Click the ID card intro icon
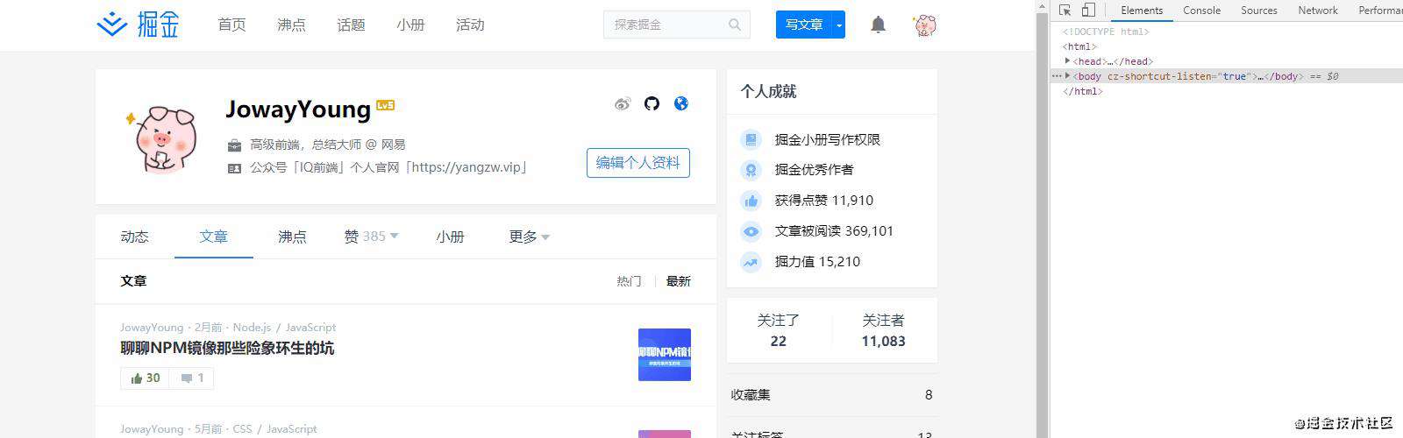Image resolution: width=1403 pixels, height=438 pixels. [x=234, y=168]
